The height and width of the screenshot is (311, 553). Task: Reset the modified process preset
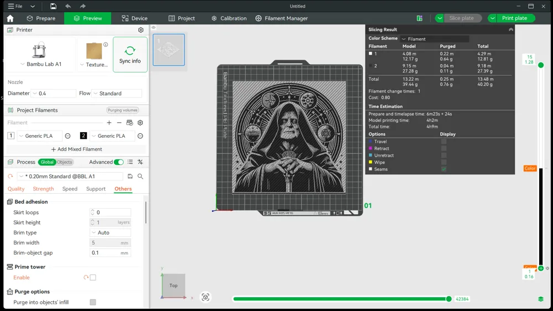tap(10, 176)
